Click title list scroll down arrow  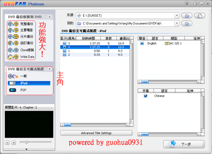[x=132, y=121]
